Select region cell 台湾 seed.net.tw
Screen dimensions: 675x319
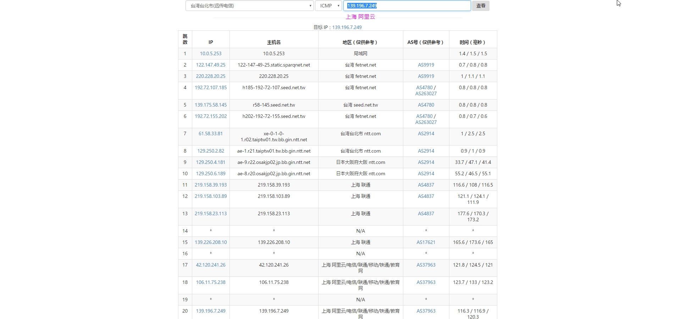(360, 105)
